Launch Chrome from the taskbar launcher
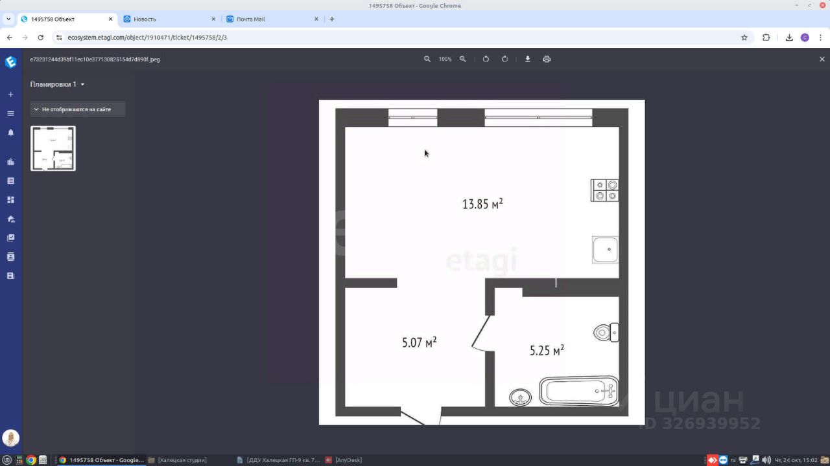 coord(30,460)
